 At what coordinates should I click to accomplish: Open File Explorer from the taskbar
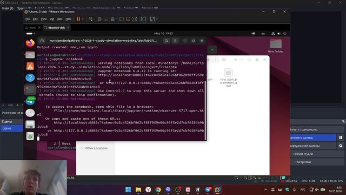tap(138, 190)
